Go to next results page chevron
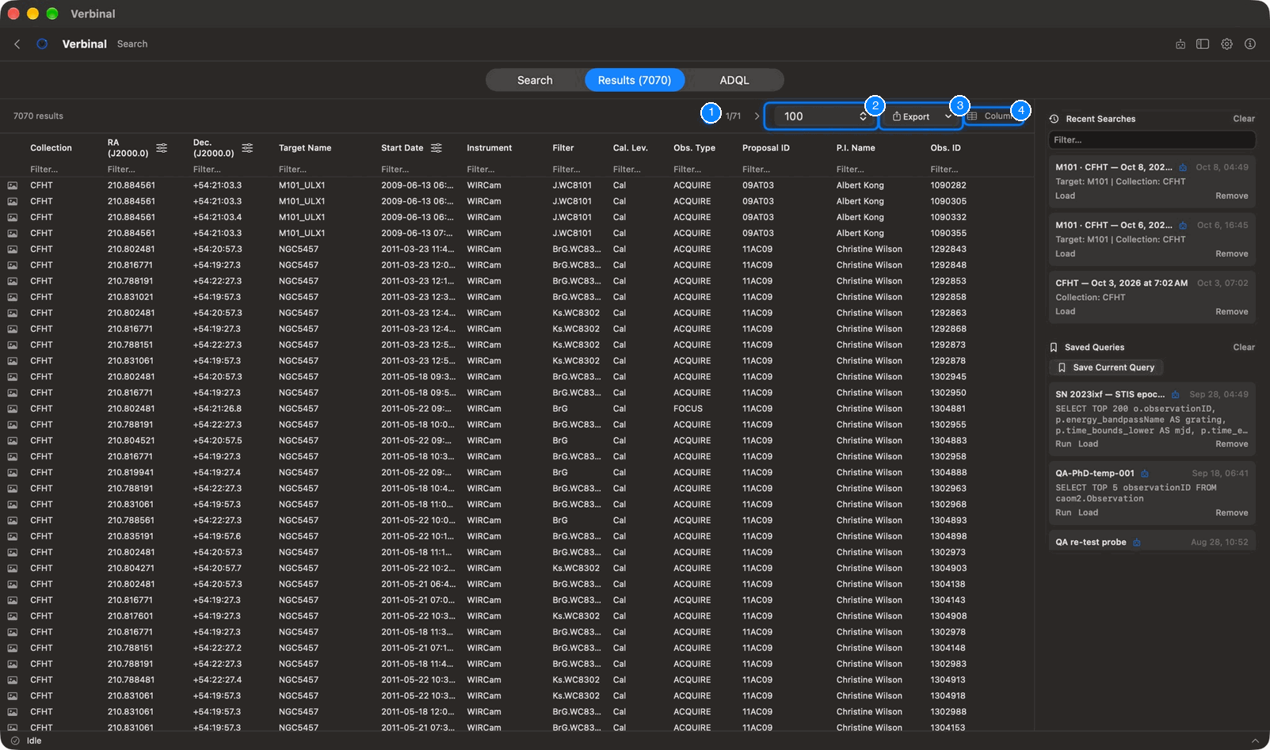This screenshot has height=750, width=1270. [757, 116]
